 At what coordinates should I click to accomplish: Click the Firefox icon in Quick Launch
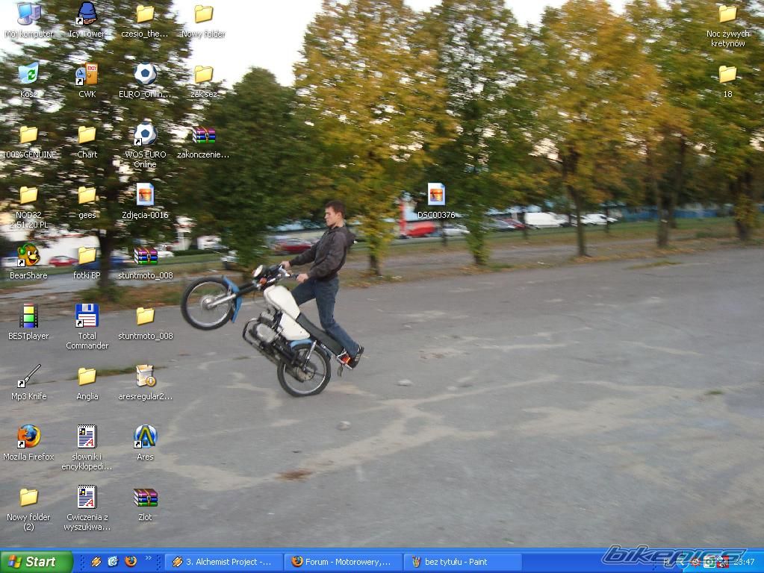pos(130,562)
